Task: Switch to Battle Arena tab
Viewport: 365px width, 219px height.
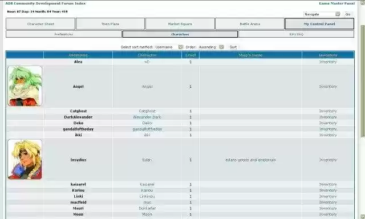Action: (x=250, y=24)
